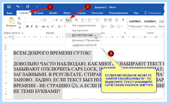The image size is (169, 104).
Task: Apply the Обычный style
Action: pos(135,24)
